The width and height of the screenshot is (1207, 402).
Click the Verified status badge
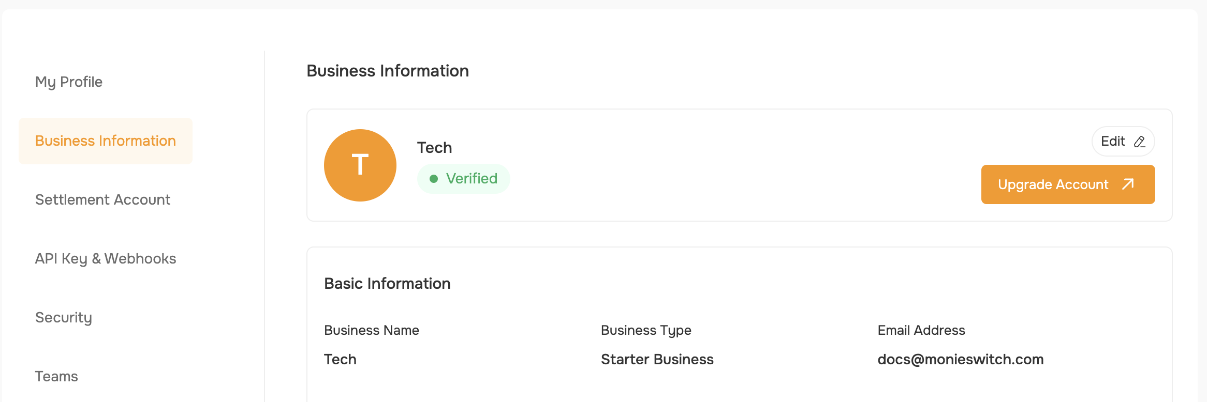[464, 179]
